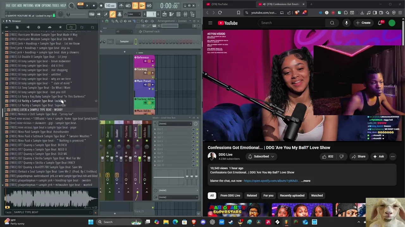
Task: Click the browser cloud tab icon
Action: click(x=49, y=27)
